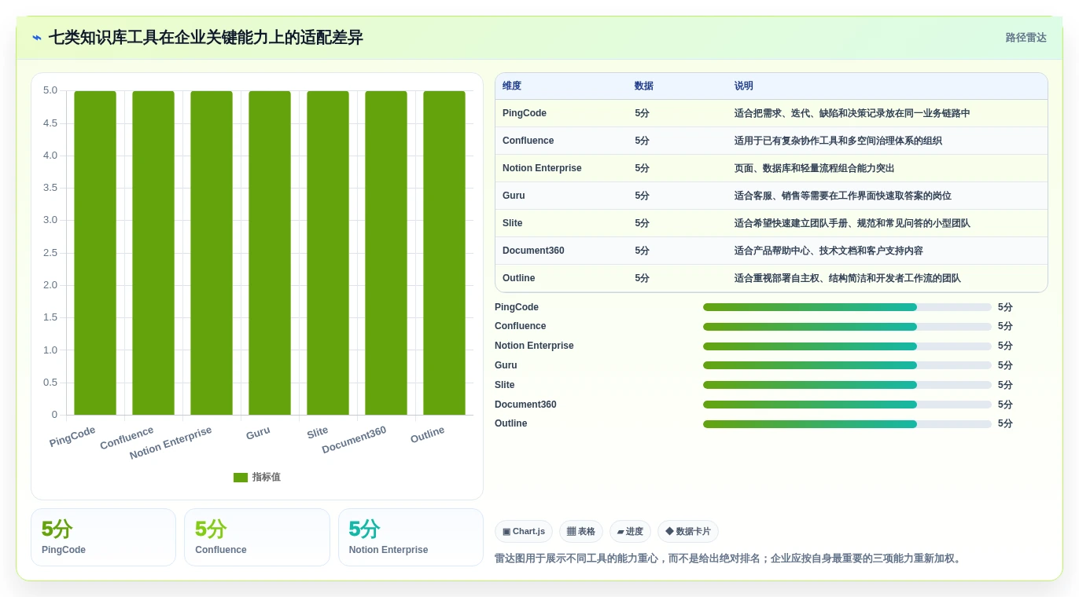Click the Confluence progress bar
The width and height of the screenshot is (1079, 597).
847,327
